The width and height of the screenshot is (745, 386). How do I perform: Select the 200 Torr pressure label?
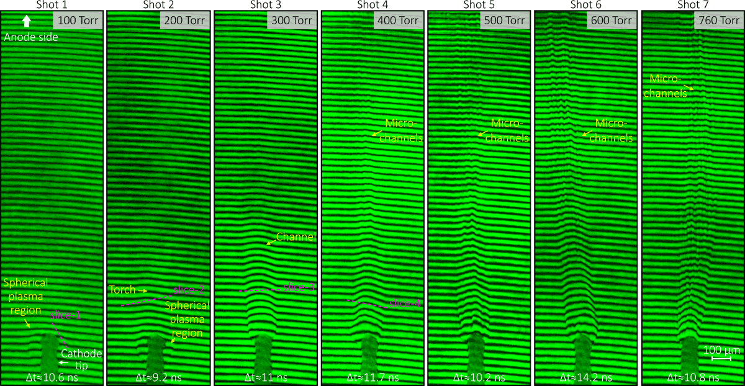tap(184, 20)
